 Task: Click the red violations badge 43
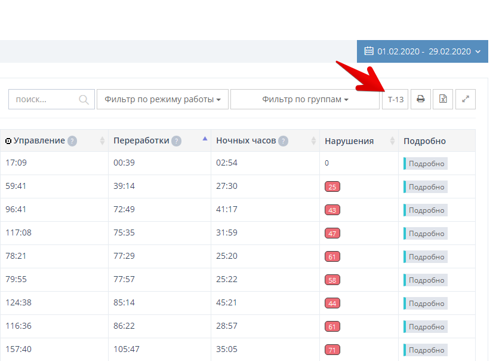click(332, 210)
